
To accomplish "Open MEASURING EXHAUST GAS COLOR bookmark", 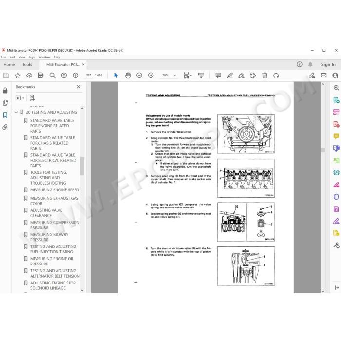I will (55, 201).
